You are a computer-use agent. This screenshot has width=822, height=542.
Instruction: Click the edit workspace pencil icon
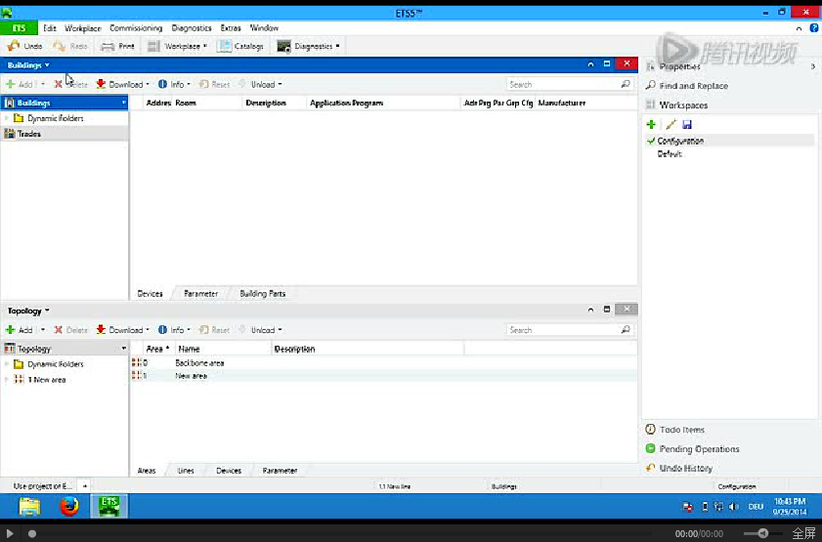point(670,124)
